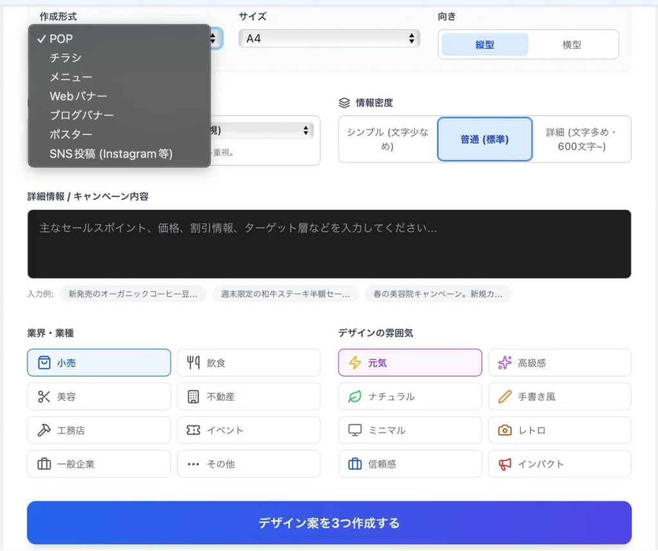658x551 pixels.
Task: Choose シンプル (文字少なめ) density
Action: click(387, 139)
